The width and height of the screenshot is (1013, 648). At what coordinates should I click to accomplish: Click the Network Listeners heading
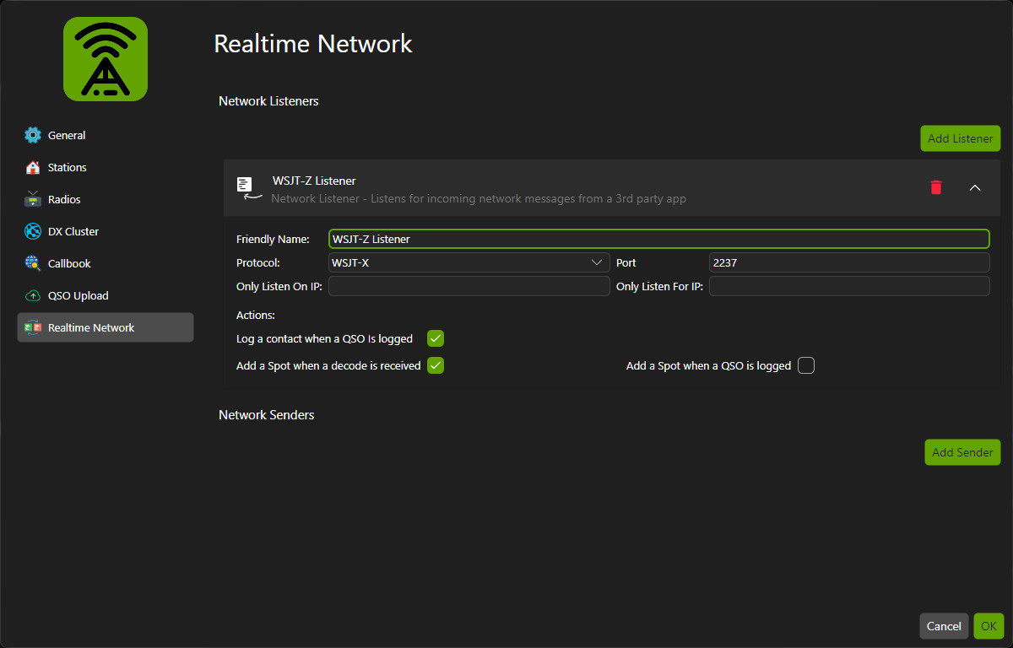pos(268,101)
